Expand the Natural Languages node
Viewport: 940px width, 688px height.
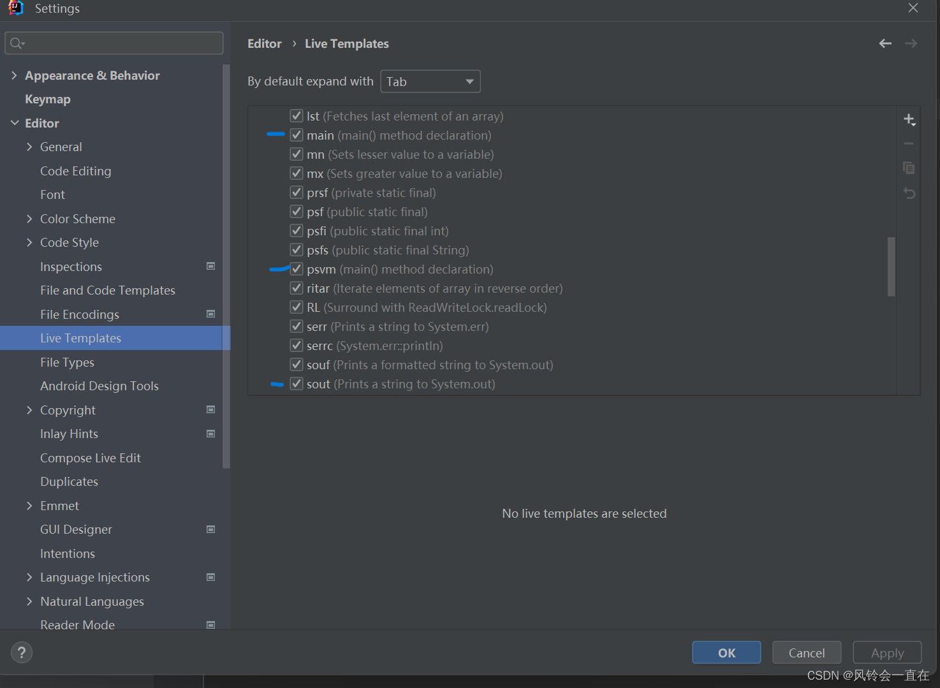(x=29, y=601)
